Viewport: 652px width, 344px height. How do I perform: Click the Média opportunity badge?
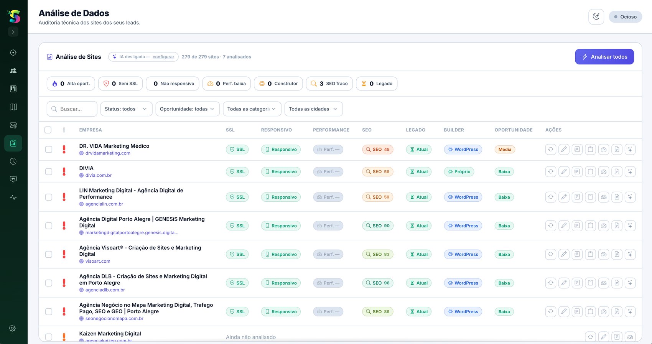[505, 150]
